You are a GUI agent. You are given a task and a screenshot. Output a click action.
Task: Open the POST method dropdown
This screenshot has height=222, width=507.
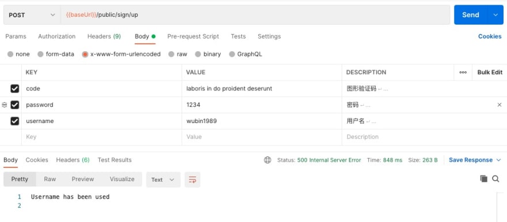32,15
